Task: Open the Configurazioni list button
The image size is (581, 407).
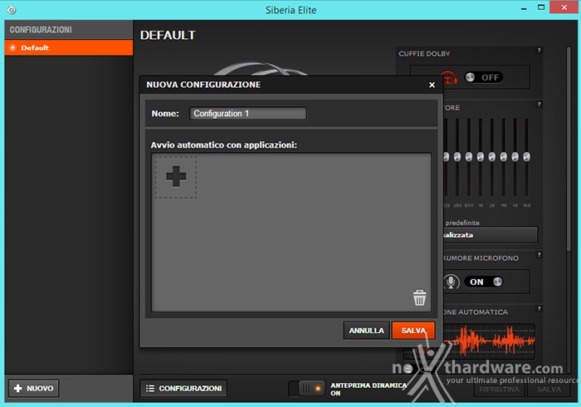Action: coord(183,388)
